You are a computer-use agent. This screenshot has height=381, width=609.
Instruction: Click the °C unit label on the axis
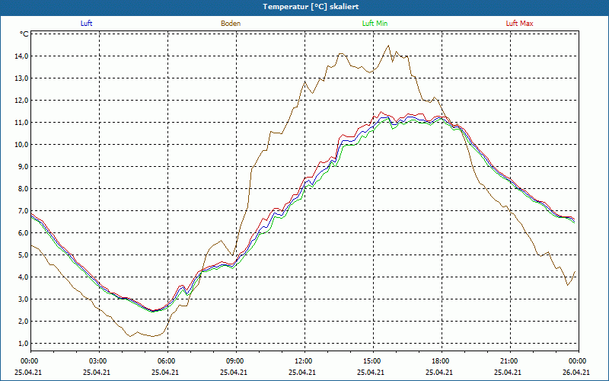(x=24, y=34)
